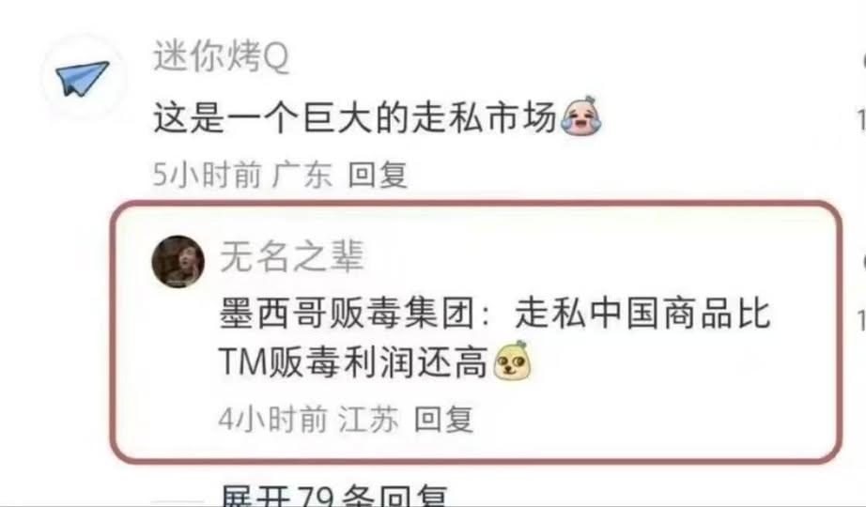Click the like count beside first comment
Screen dimensions: 866x507
click(862, 120)
